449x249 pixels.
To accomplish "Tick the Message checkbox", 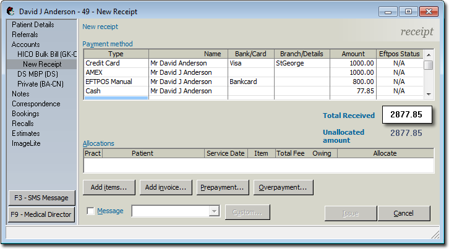I will 91,211.
